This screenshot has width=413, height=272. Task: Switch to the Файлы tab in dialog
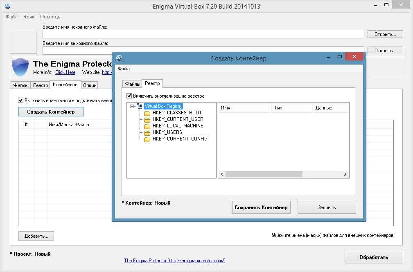tap(132, 84)
